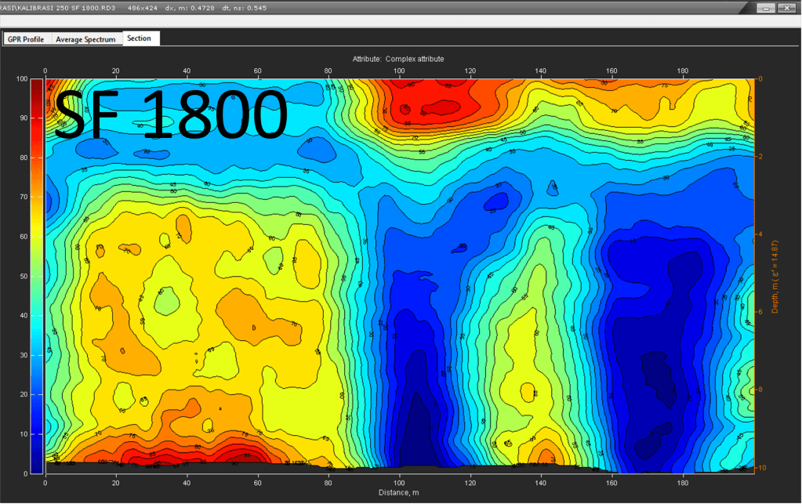Click the 100 tick on bottom distance axis
The height and width of the screenshot is (504, 802).
(399, 482)
